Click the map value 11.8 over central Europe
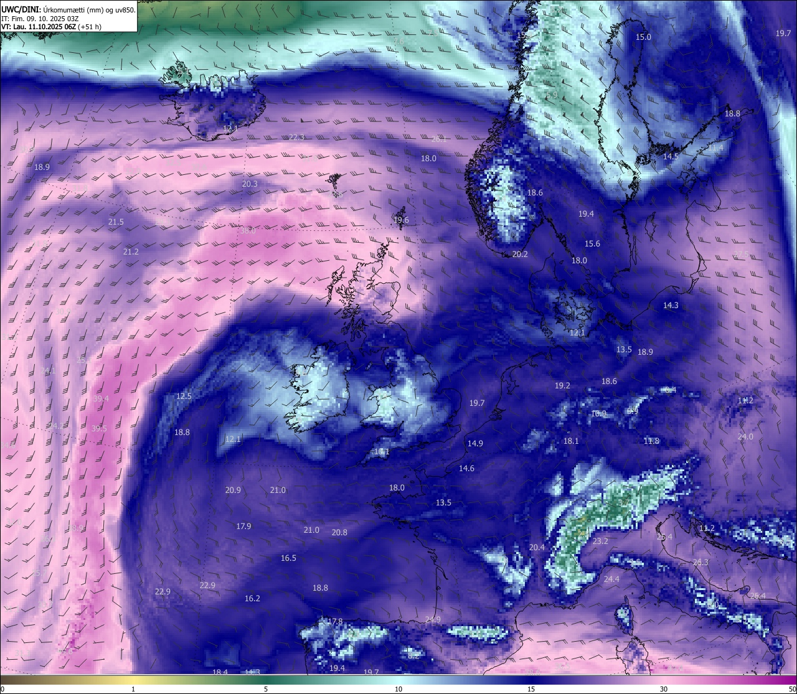The width and height of the screenshot is (797, 694). [651, 441]
